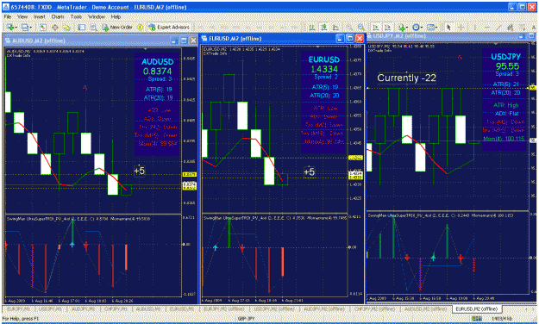
Task: Expand the Indicators dropdown arrow
Action: click(407, 27)
